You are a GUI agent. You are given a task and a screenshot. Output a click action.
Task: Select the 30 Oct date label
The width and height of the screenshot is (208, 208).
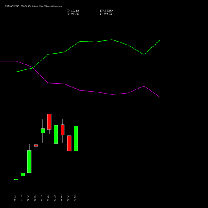75,198
